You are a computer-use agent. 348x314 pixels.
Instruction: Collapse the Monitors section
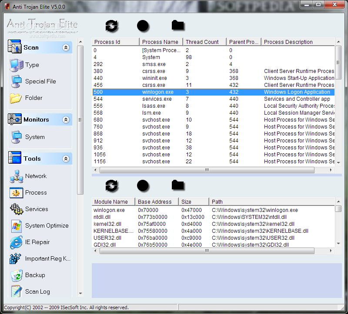click(66, 119)
